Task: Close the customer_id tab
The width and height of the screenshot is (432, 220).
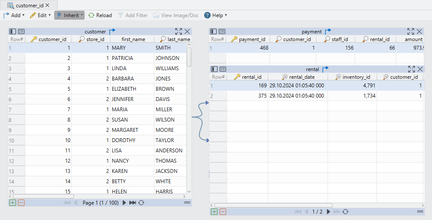Action: (47, 5)
